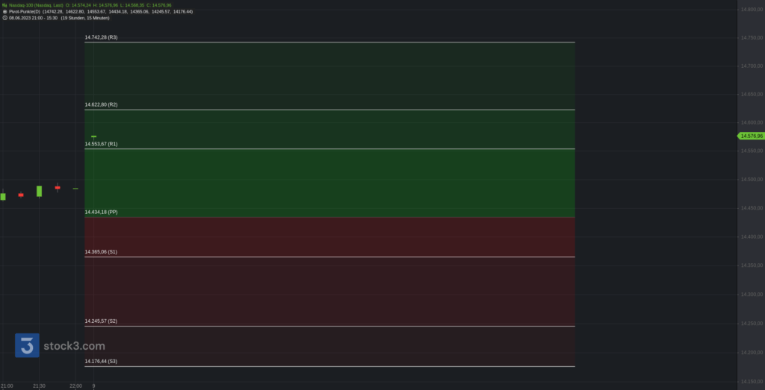
Task: Click the Pivot-Punkte indicator radio icon
Action: pyautogui.click(x=4, y=11)
